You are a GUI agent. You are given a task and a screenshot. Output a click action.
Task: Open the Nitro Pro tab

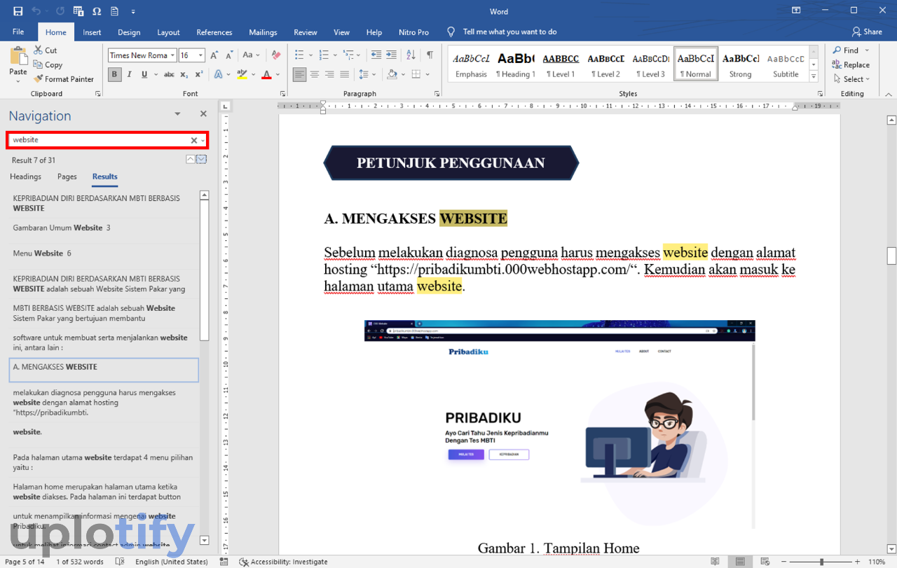coord(414,32)
